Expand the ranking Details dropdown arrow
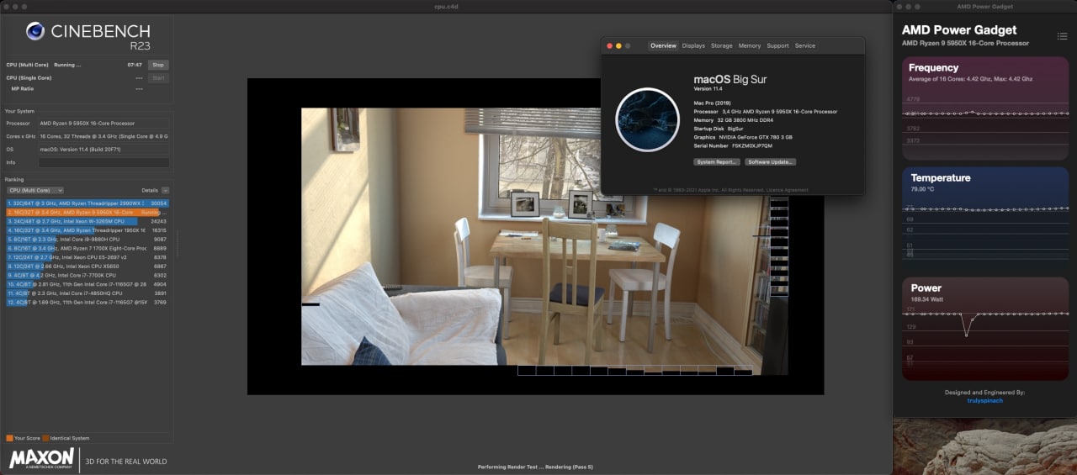Viewport: 1077px width, 475px height. (165, 190)
